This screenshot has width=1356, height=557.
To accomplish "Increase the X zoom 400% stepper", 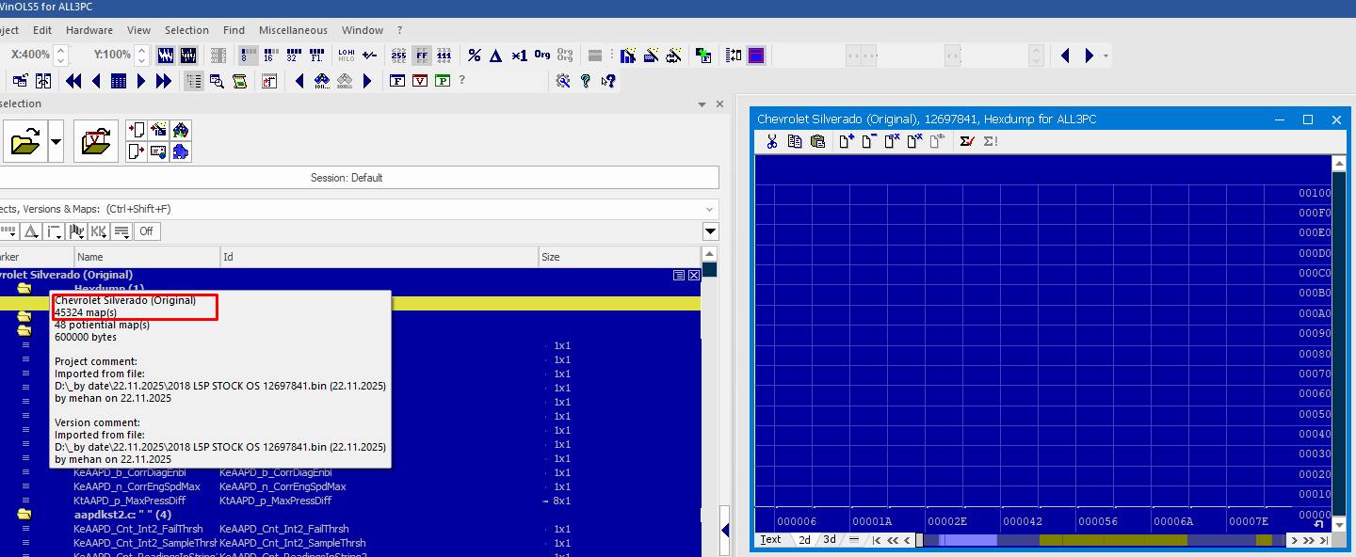I will [61, 50].
